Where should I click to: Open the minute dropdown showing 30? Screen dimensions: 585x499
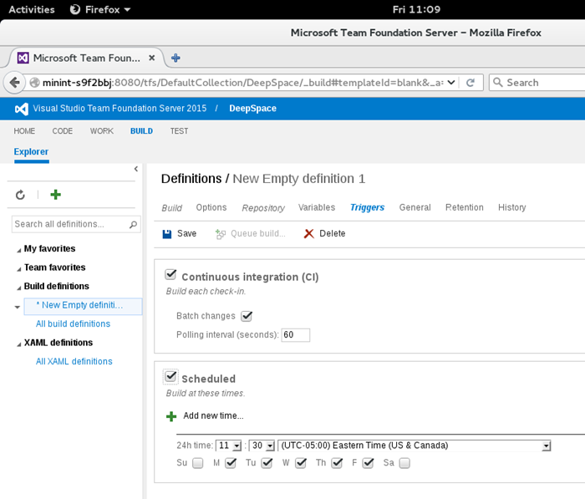click(x=262, y=446)
